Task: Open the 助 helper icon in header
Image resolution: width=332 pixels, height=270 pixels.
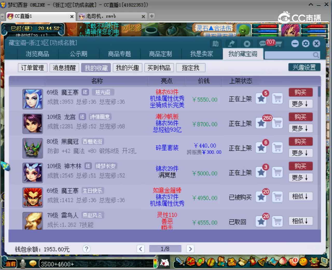Action: point(216,44)
